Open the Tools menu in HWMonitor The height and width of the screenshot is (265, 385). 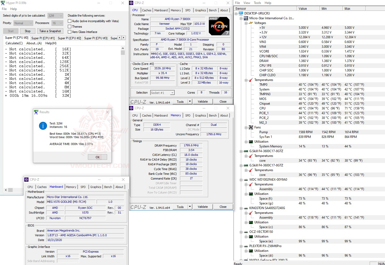(257, 3)
